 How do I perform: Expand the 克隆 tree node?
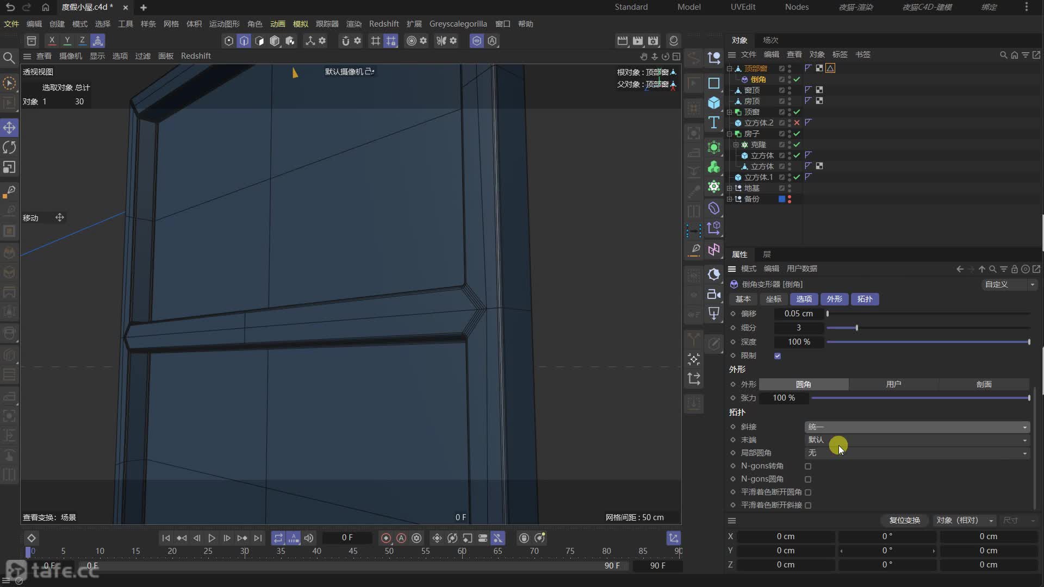(x=736, y=145)
